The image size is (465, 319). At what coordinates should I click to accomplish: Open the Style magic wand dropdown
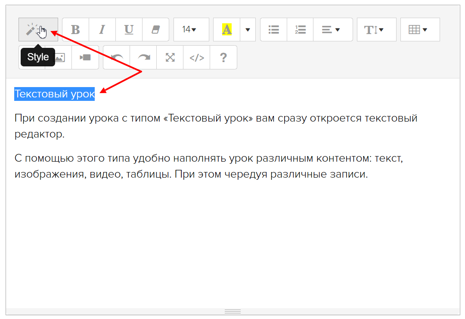pos(38,29)
